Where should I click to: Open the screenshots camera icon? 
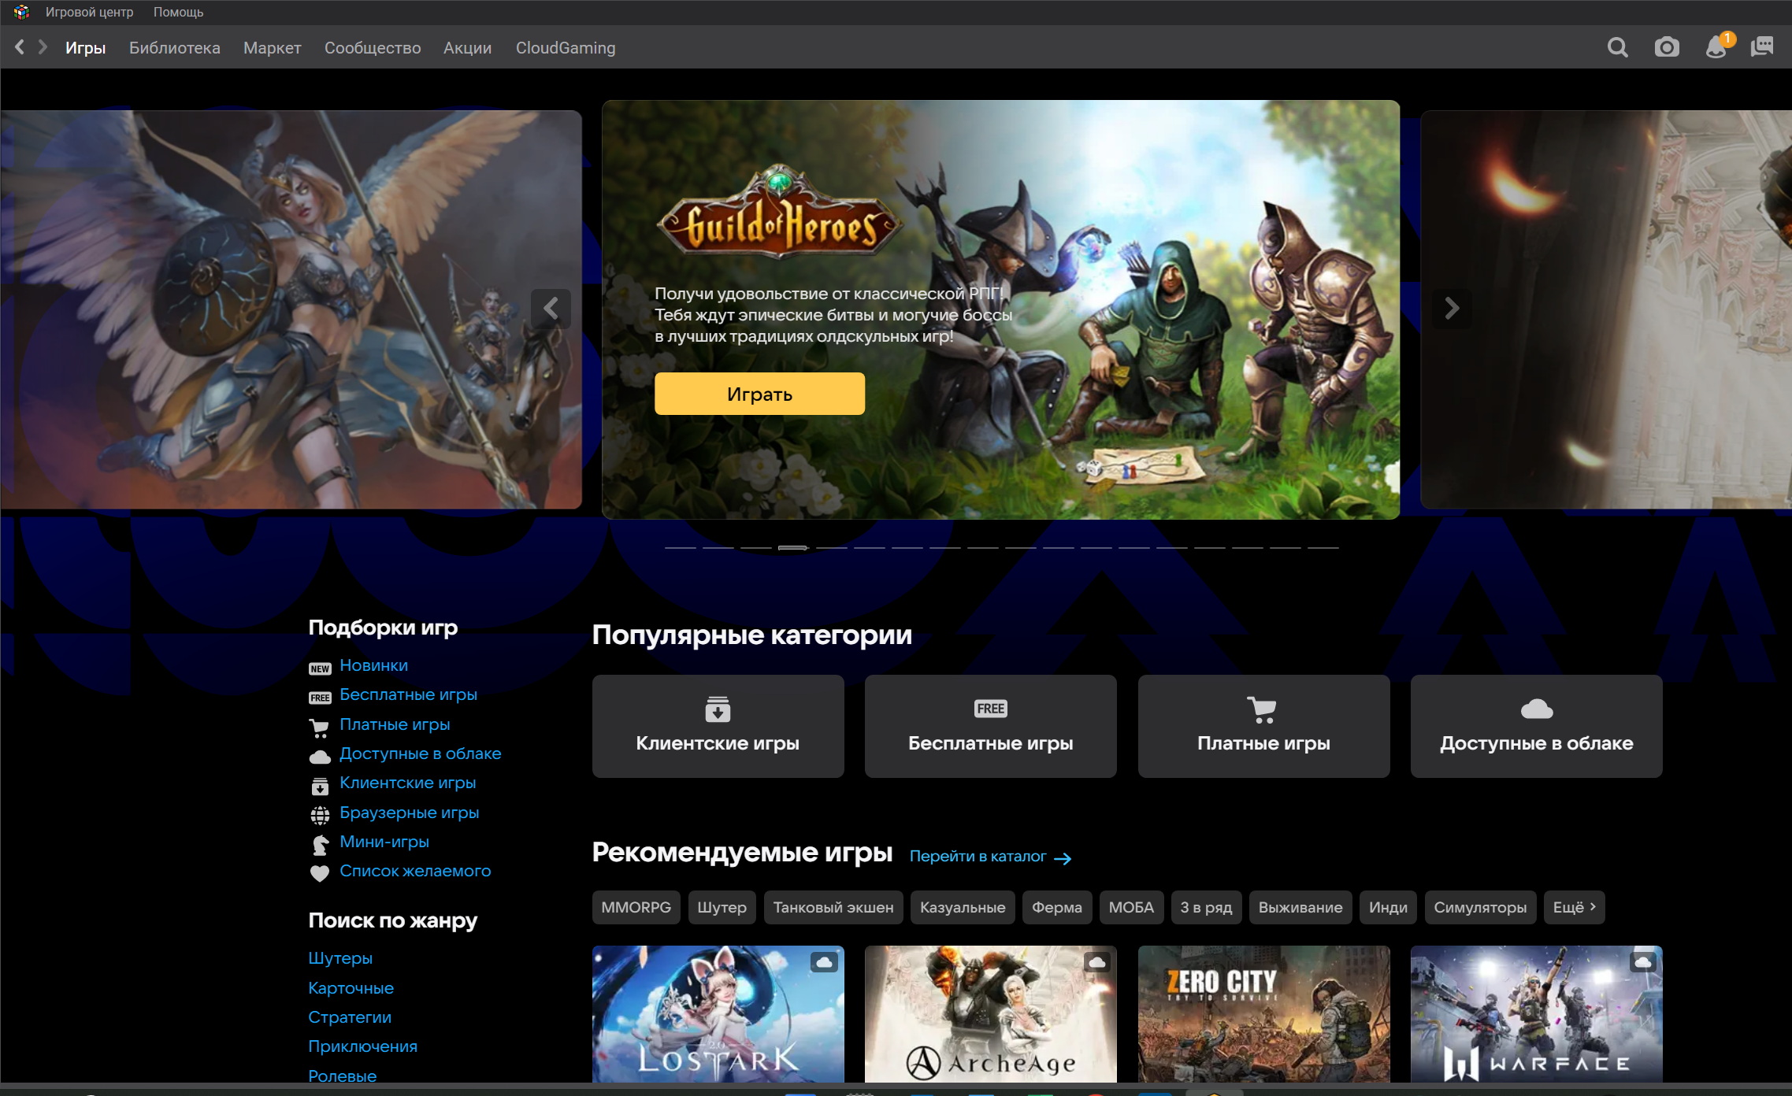1666,48
